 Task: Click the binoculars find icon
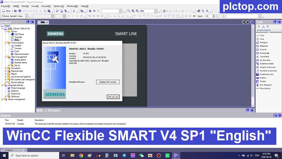(x=90, y=11)
